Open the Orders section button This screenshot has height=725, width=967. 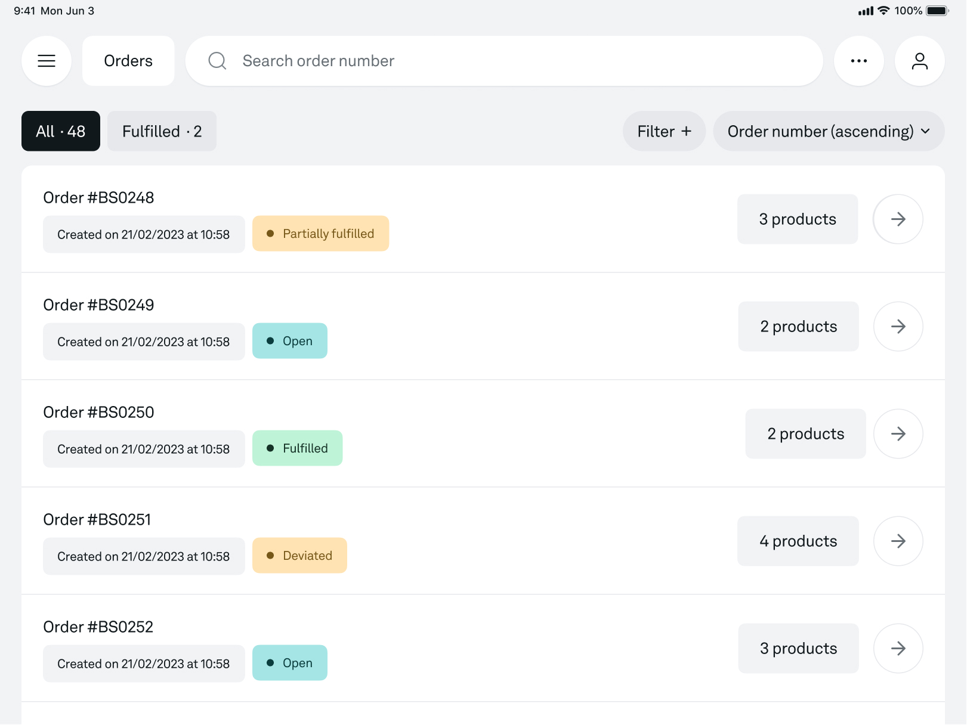[x=128, y=61]
